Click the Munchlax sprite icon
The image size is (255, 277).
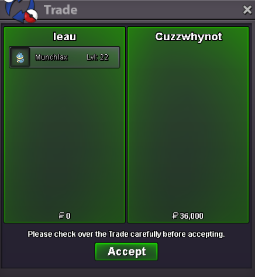click(x=20, y=58)
